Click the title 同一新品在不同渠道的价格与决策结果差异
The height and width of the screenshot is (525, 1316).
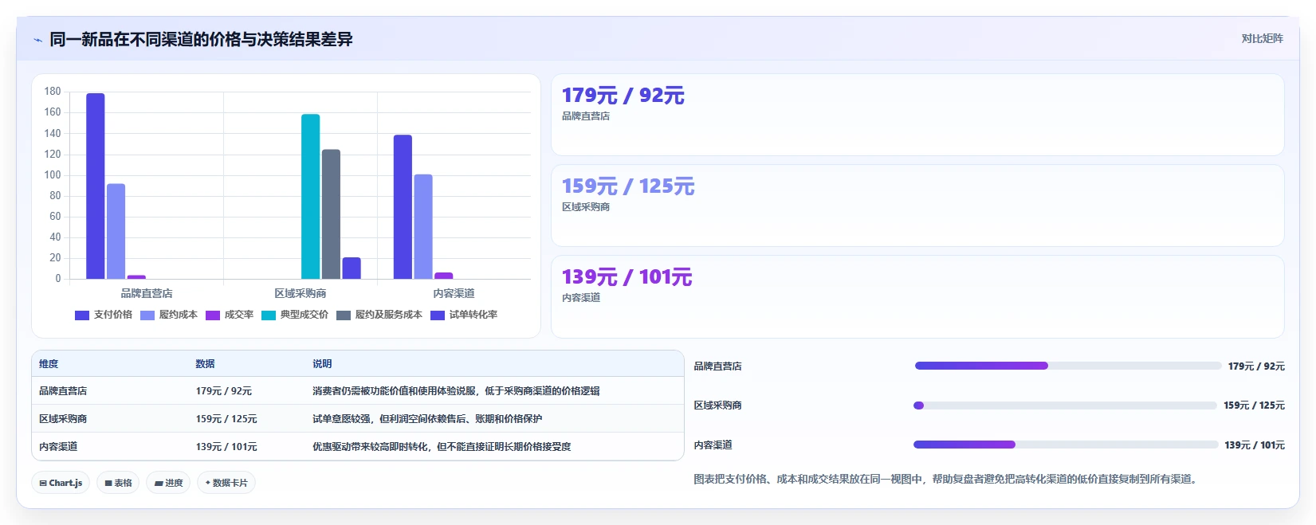pos(201,40)
